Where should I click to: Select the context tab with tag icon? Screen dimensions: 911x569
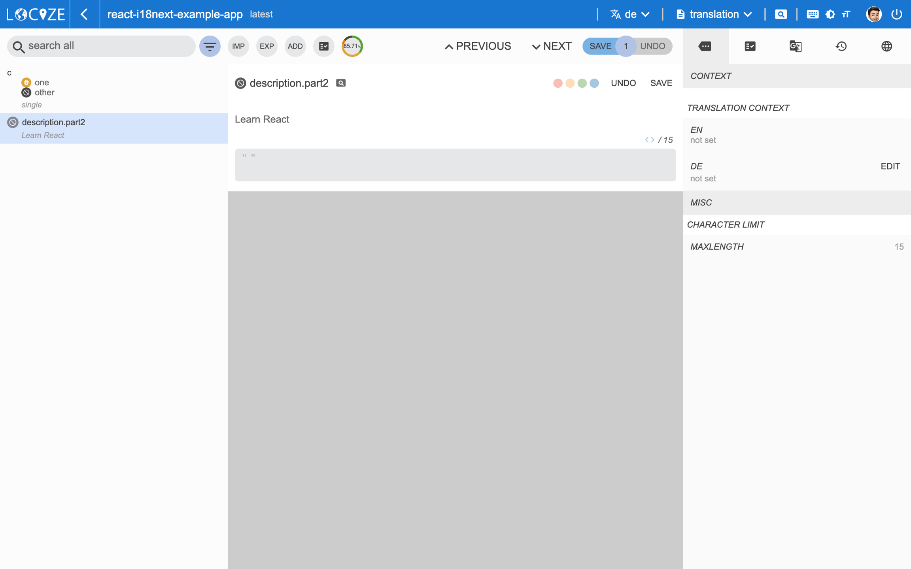coord(705,46)
